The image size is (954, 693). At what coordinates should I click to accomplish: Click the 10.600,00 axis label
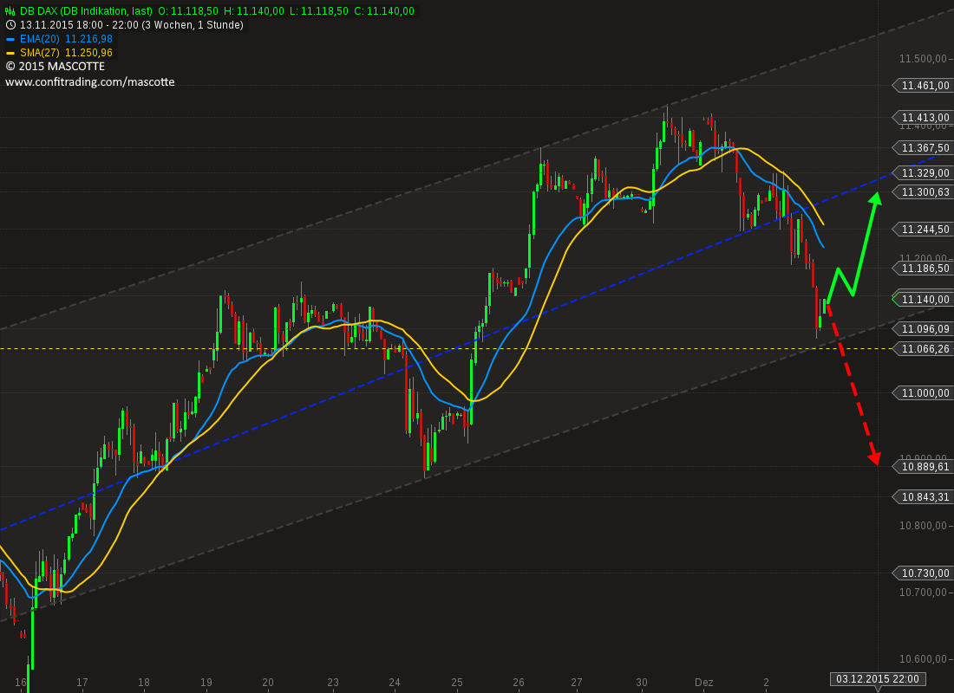click(x=923, y=659)
